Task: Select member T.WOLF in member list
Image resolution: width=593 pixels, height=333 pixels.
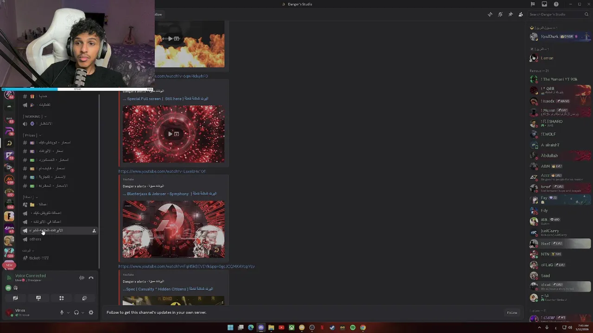Action: click(560, 134)
